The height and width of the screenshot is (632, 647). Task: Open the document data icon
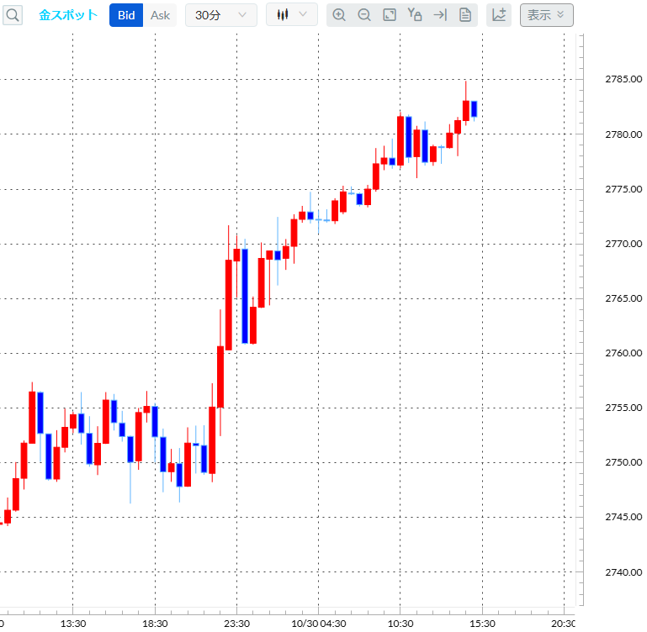(465, 15)
